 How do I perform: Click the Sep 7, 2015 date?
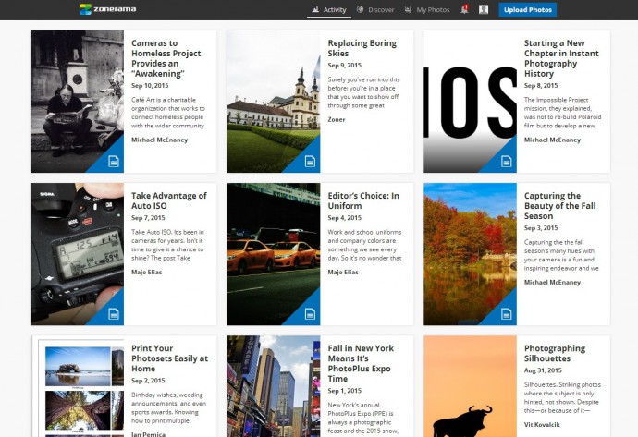tap(148, 217)
